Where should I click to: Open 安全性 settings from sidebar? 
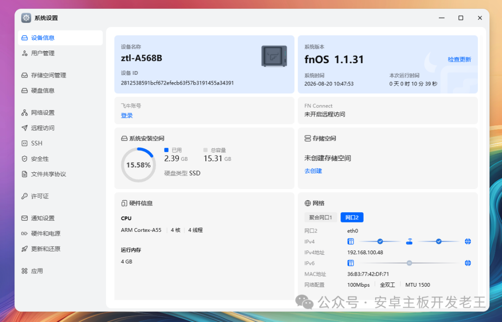(60, 159)
